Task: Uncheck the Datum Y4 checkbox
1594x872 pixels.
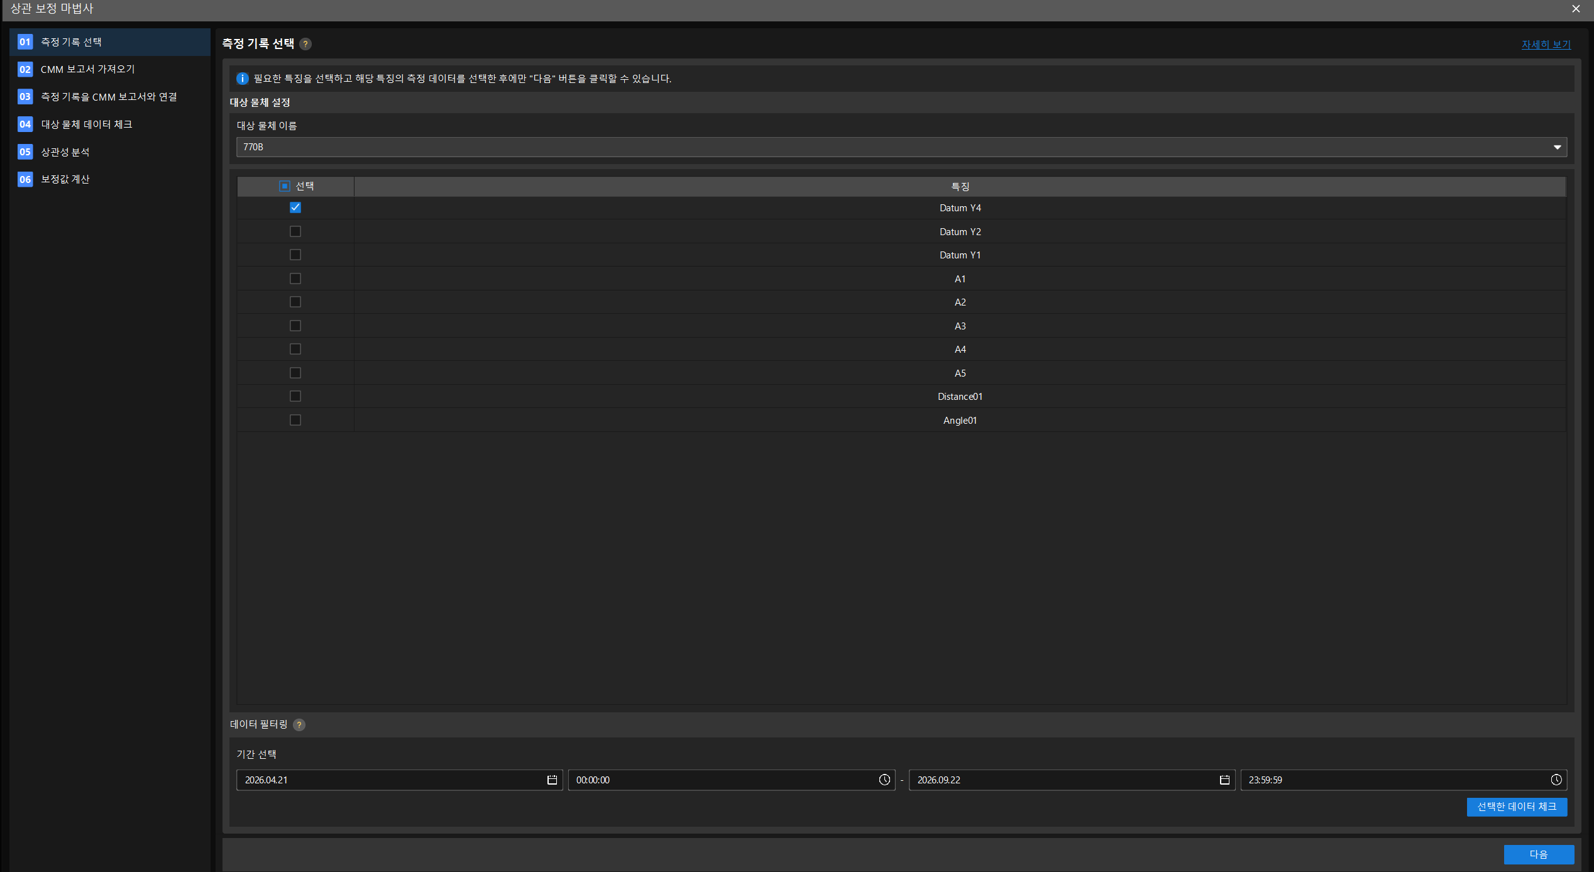Action: pos(295,207)
